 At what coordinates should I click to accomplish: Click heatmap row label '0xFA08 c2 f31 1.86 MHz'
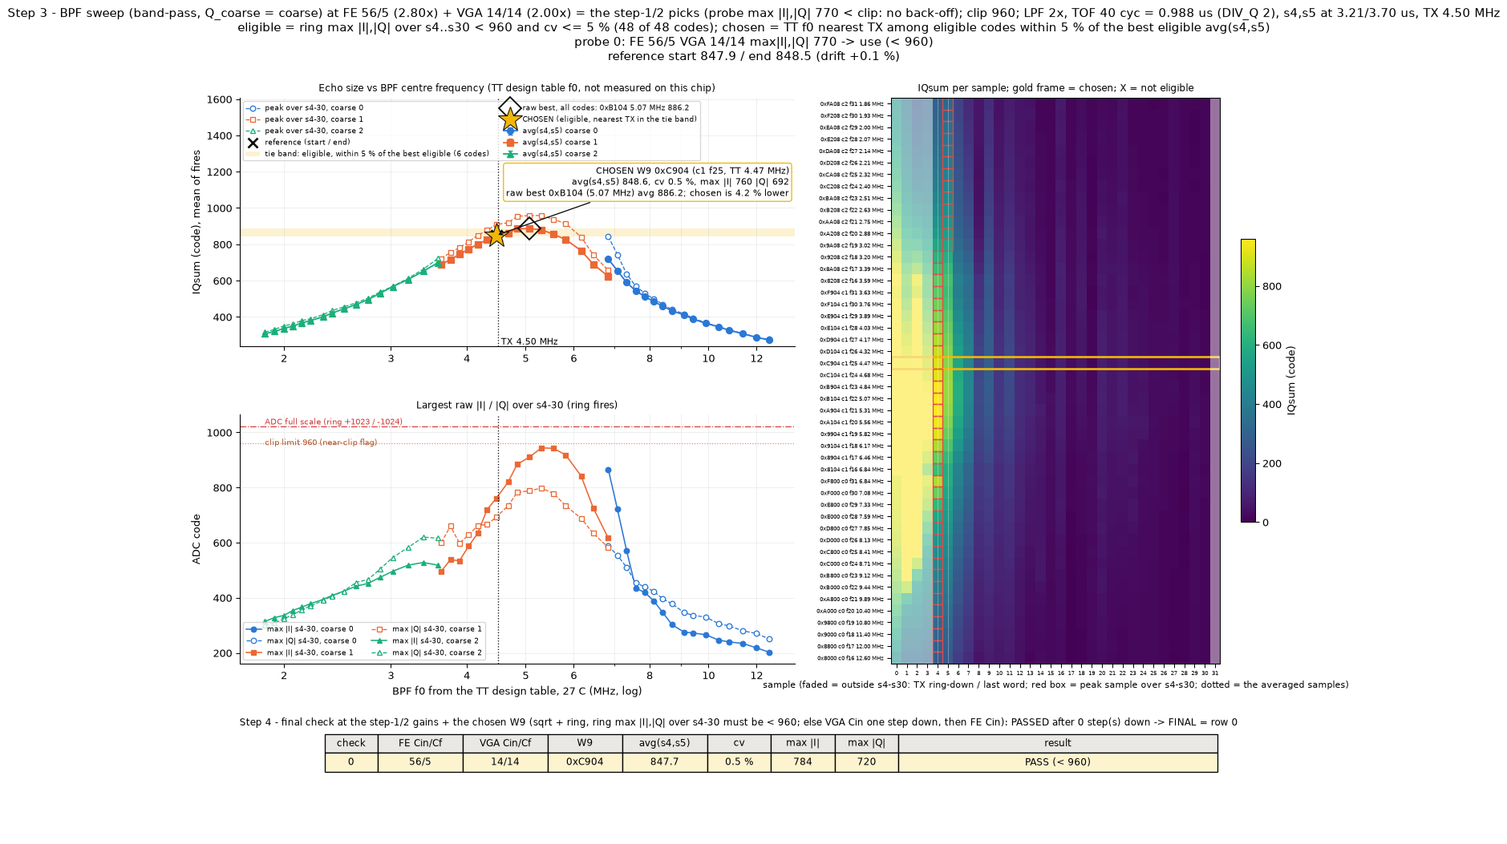(851, 104)
